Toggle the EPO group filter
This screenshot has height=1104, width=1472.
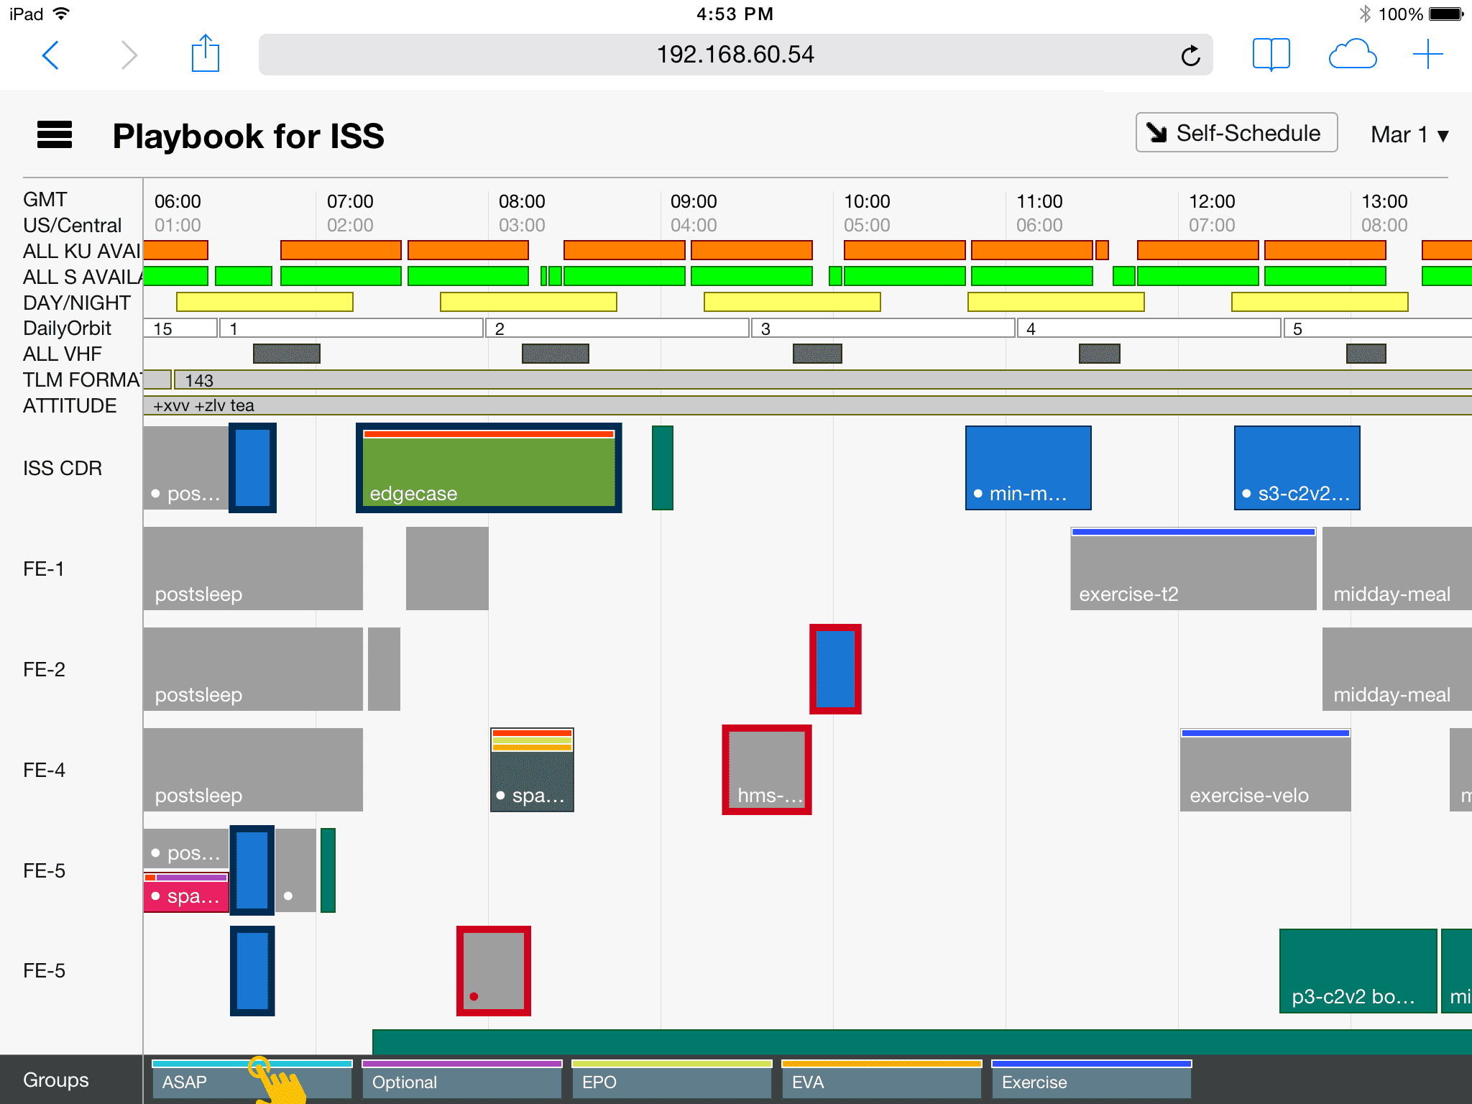(x=672, y=1079)
